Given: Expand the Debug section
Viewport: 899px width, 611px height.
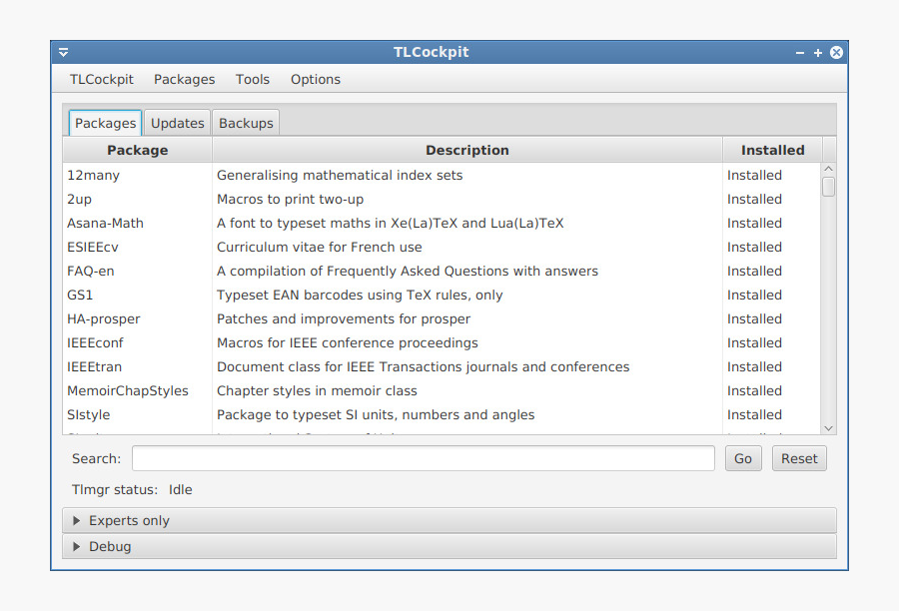Looking at the screenshot, I should pos(449,547).
